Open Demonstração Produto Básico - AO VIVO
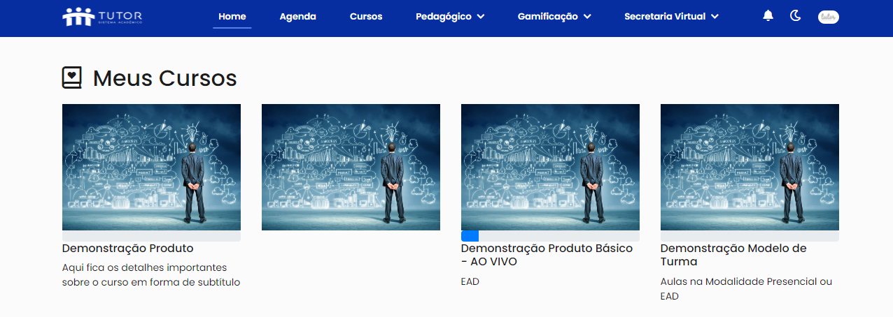The height and width of the screenshot is (317, 893). pos(547,255)
